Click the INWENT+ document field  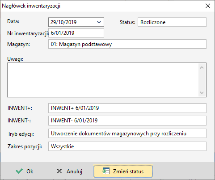tap(127, 108)
